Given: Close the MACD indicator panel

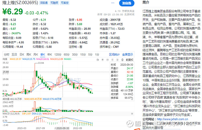Looking at the screenshot, I should pos(132,114).
